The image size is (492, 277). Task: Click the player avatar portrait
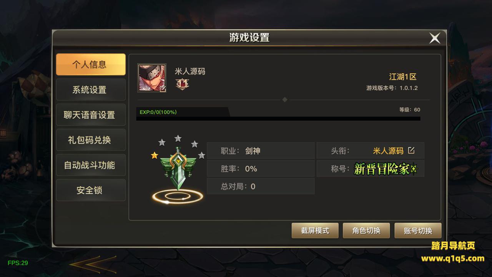[152, 78]
